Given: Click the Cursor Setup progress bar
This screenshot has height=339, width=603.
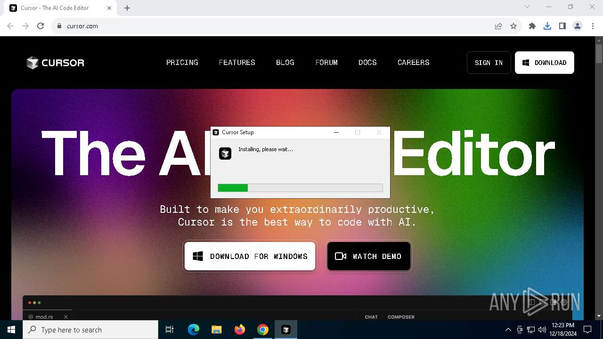Looking at the screenshot, I should [x=300, y=188].
